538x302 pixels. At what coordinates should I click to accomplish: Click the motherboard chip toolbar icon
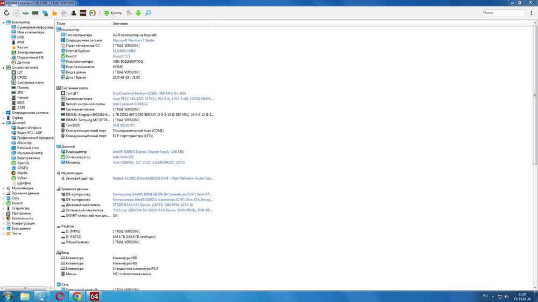pos(25,13)
